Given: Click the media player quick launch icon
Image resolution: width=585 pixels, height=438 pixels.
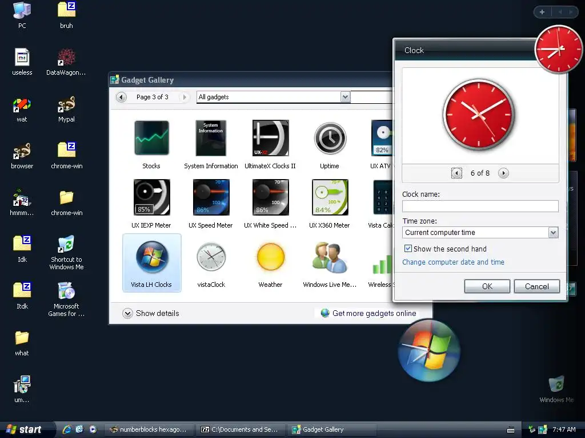Looking at the screenshot, I should pos(93,429).
